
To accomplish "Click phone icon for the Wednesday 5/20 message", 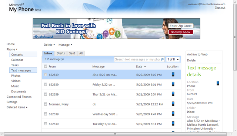I will pyautogui.click(x=173, y=114).
